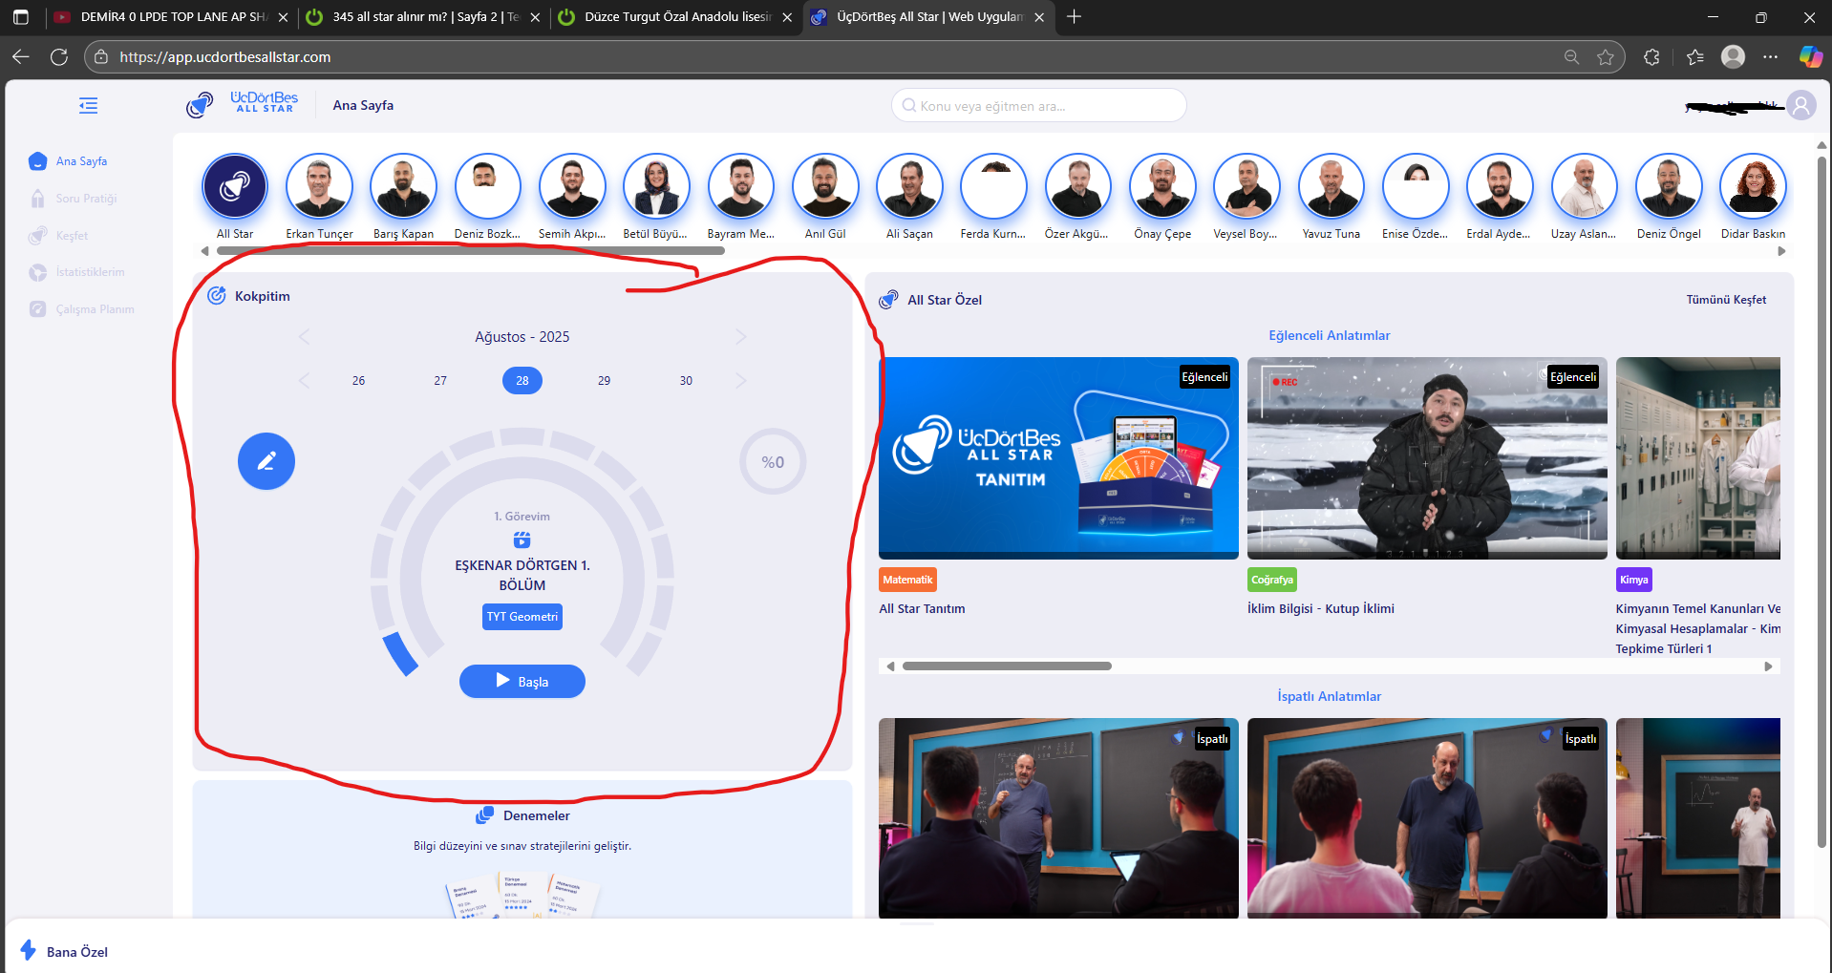Open Erkan Tunçer's instructor avatar
The width and height of the screenshot is (1832, 973).
point(319,186)
